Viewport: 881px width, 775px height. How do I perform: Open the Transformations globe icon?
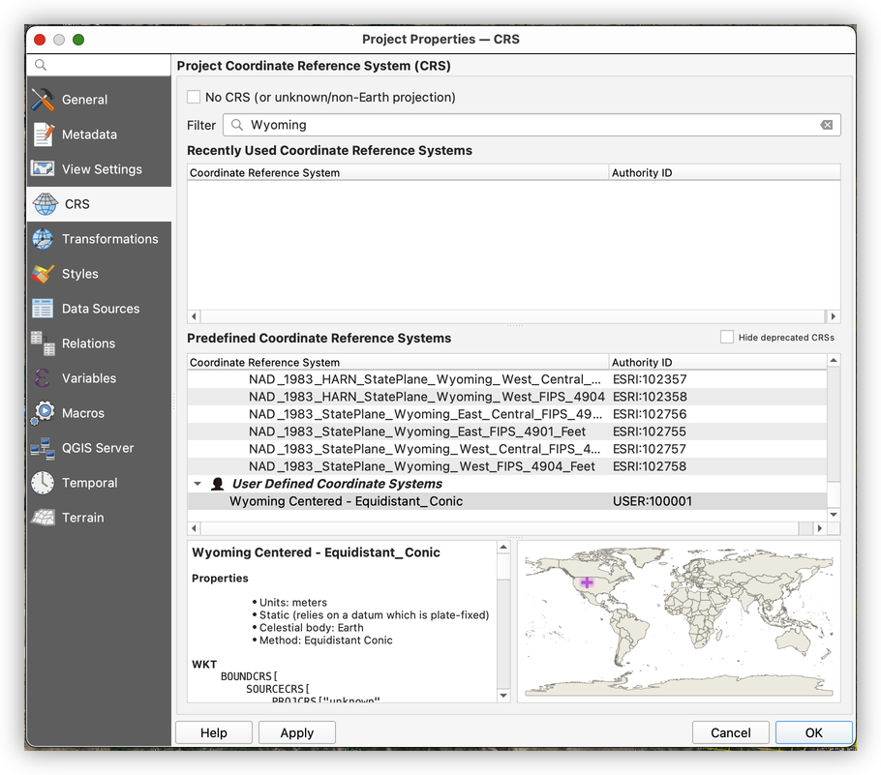click(x=43, y=239)
